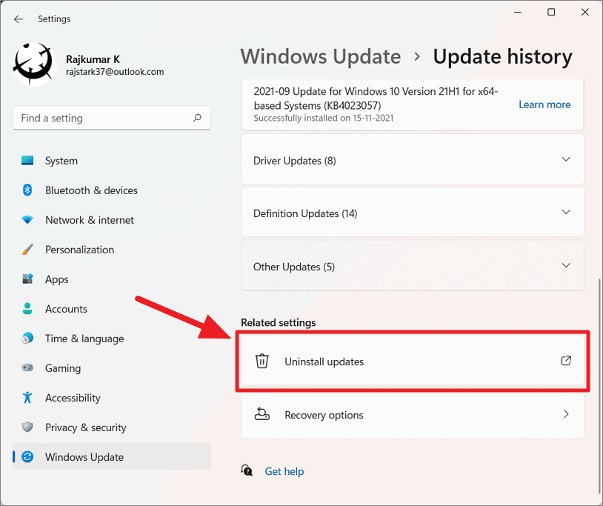Click the Apps icon in the sidebar
This screenshot has height=506, width=603.
(27, 279)
